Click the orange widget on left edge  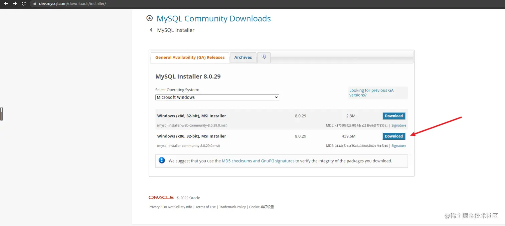coord(1,114)
